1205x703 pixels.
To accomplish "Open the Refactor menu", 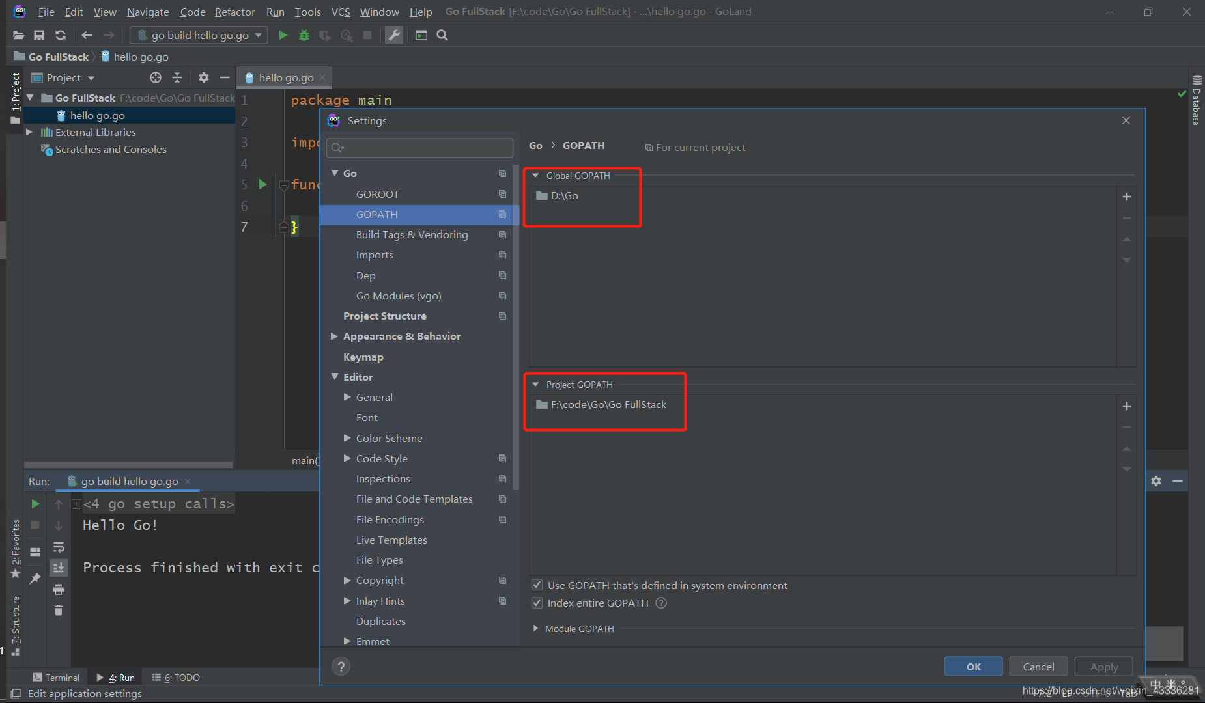I will pos(235,12).
